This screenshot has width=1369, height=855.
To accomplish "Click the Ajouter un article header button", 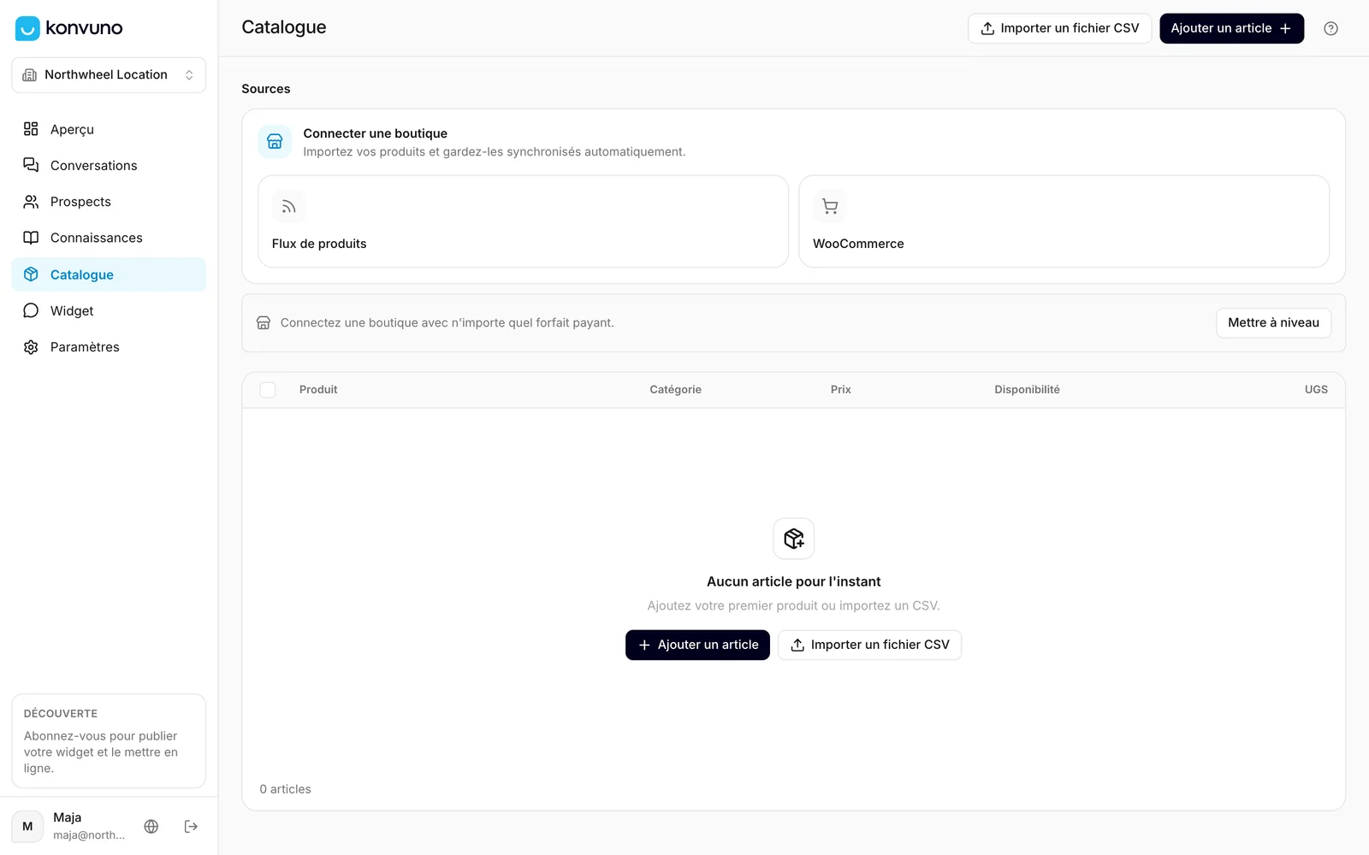I will point(1231,28).
